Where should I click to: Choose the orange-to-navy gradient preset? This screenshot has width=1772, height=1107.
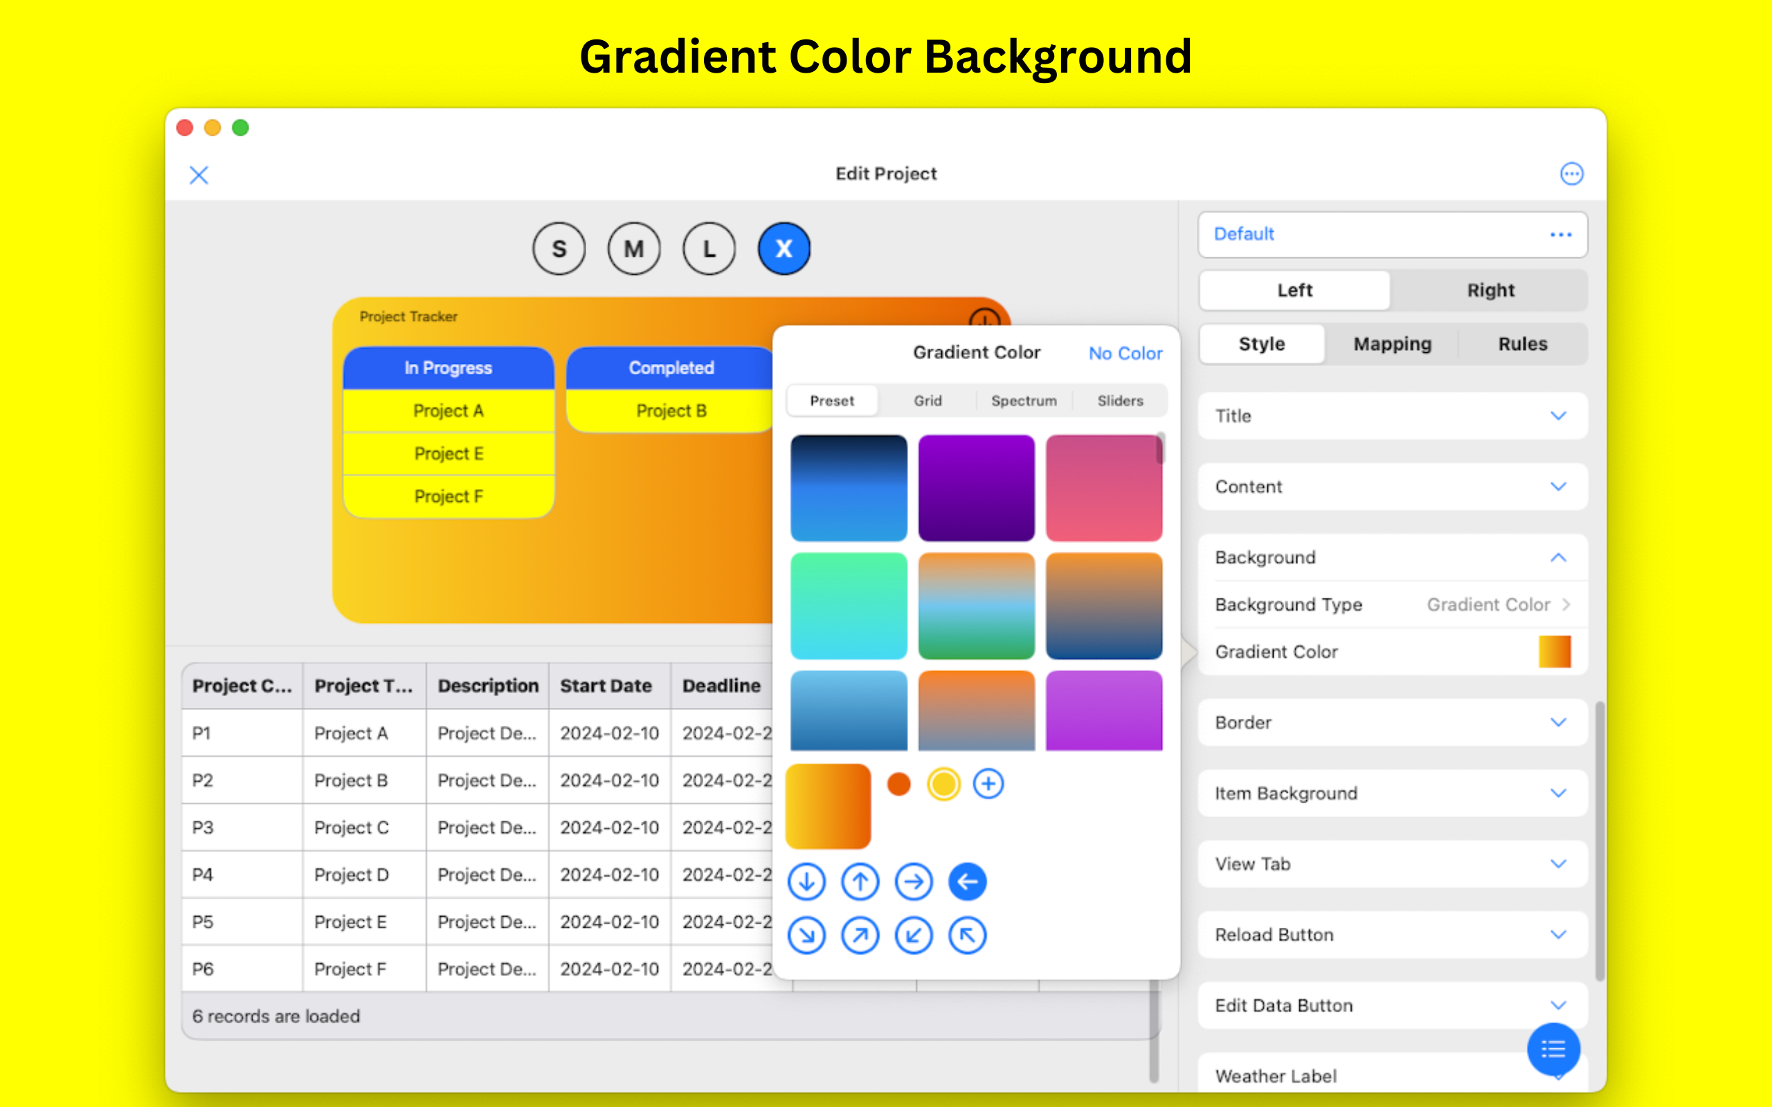[1103, 606]
